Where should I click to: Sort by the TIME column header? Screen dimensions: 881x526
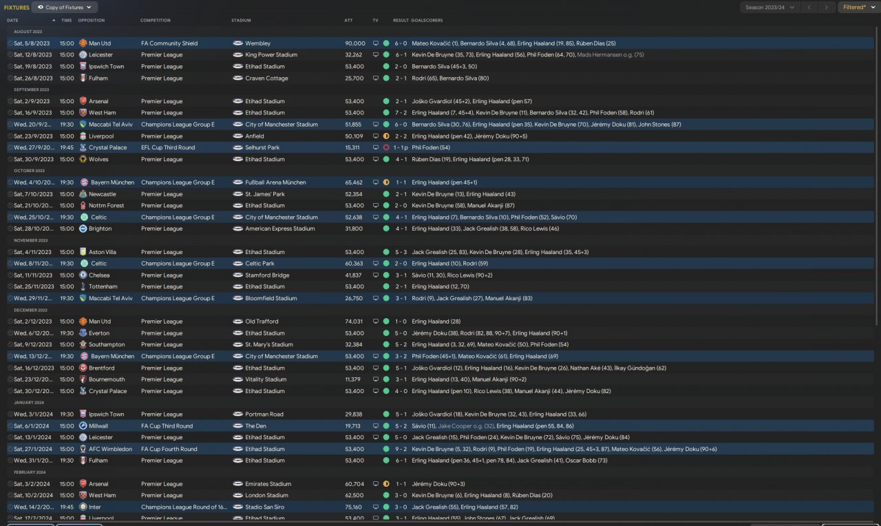66,20
